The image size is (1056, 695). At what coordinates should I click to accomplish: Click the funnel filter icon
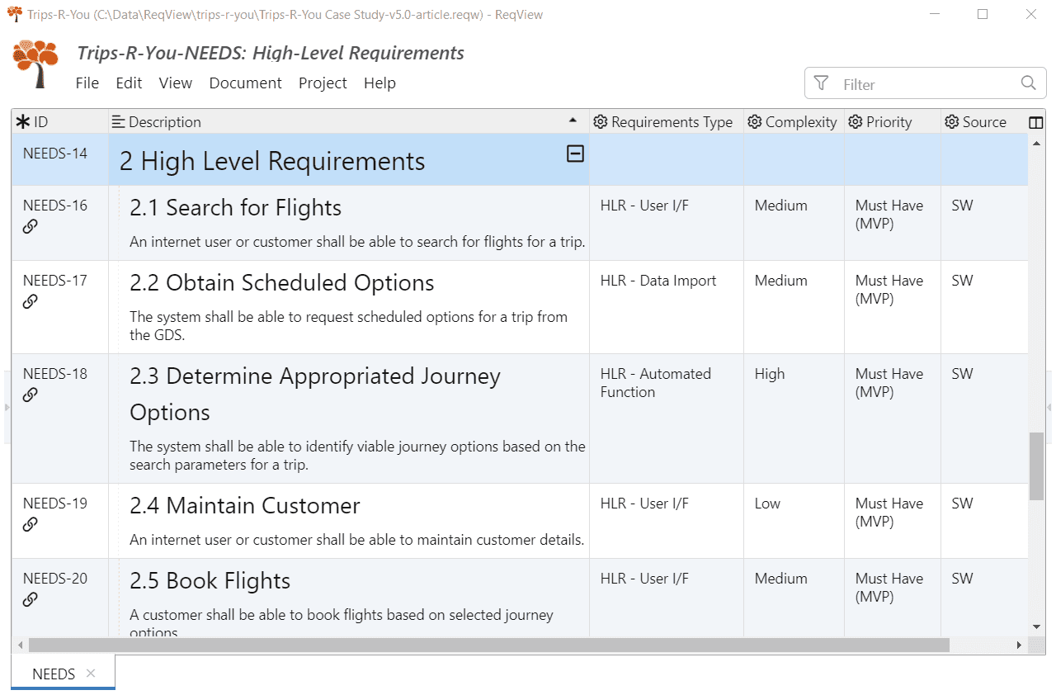[821, 83]
